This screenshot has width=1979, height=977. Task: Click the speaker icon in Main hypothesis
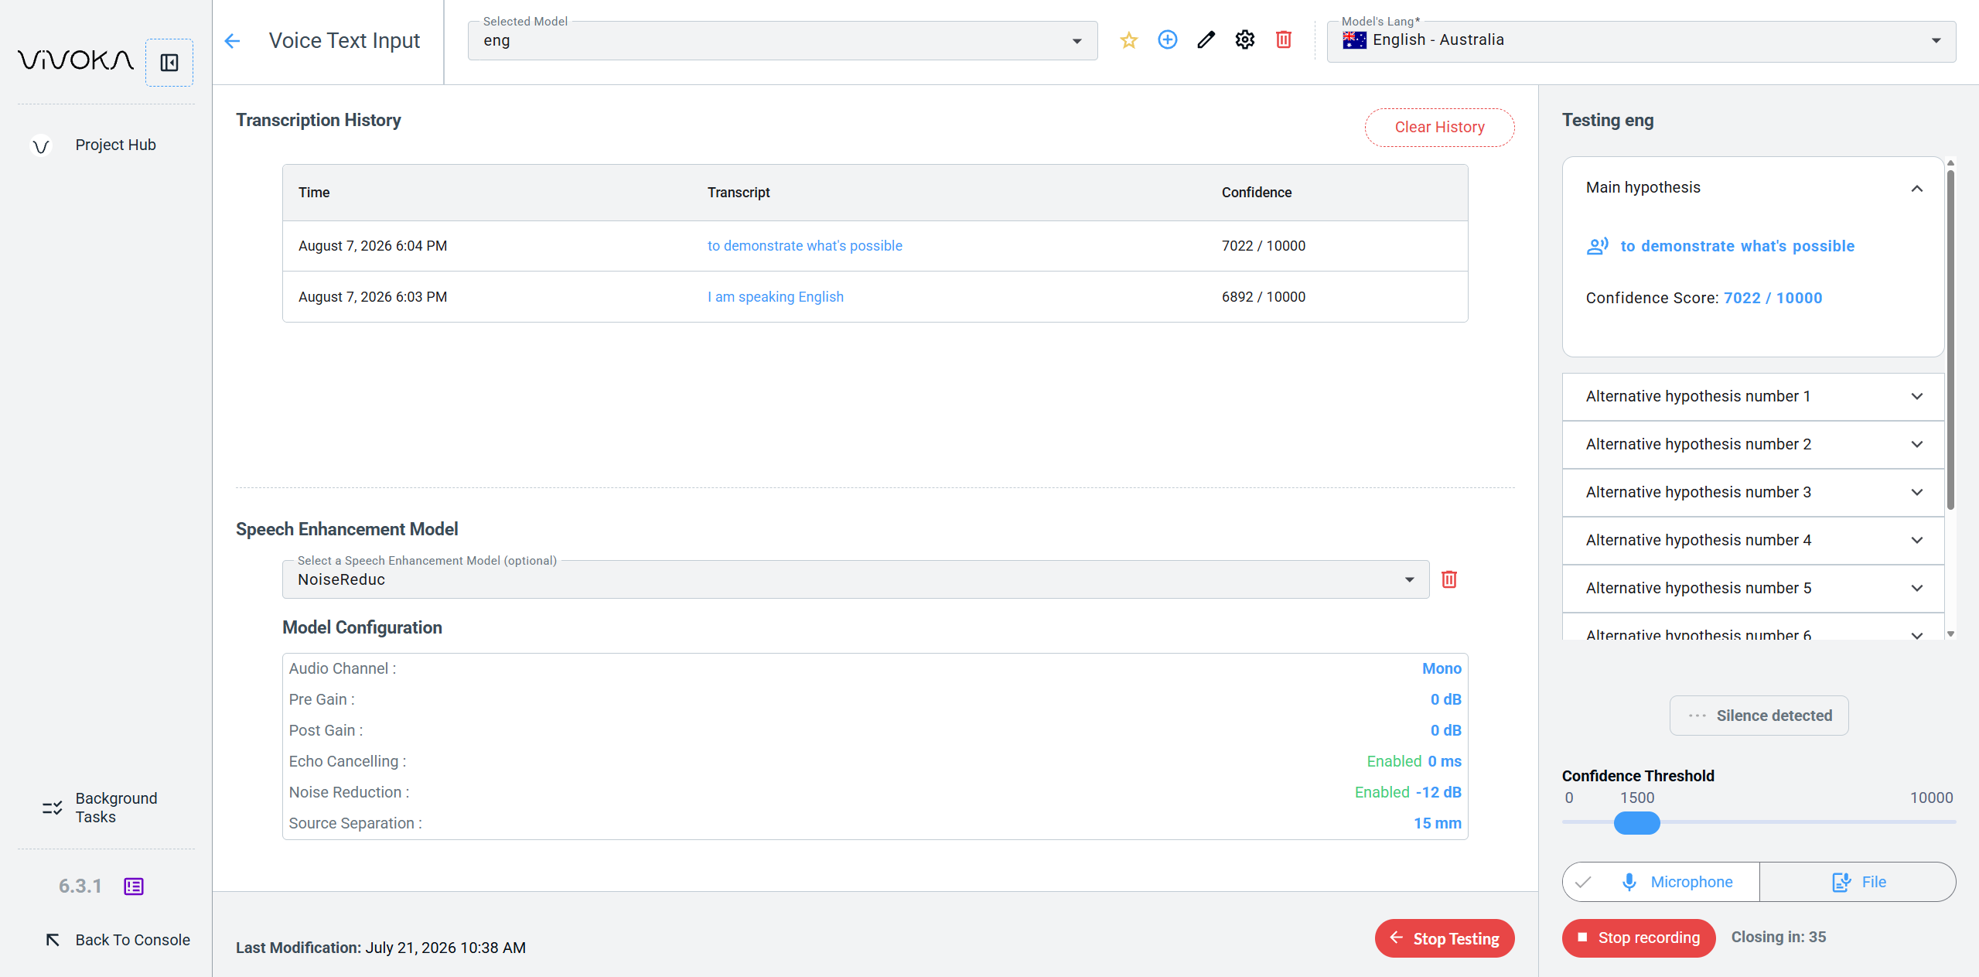[1597, 246]
